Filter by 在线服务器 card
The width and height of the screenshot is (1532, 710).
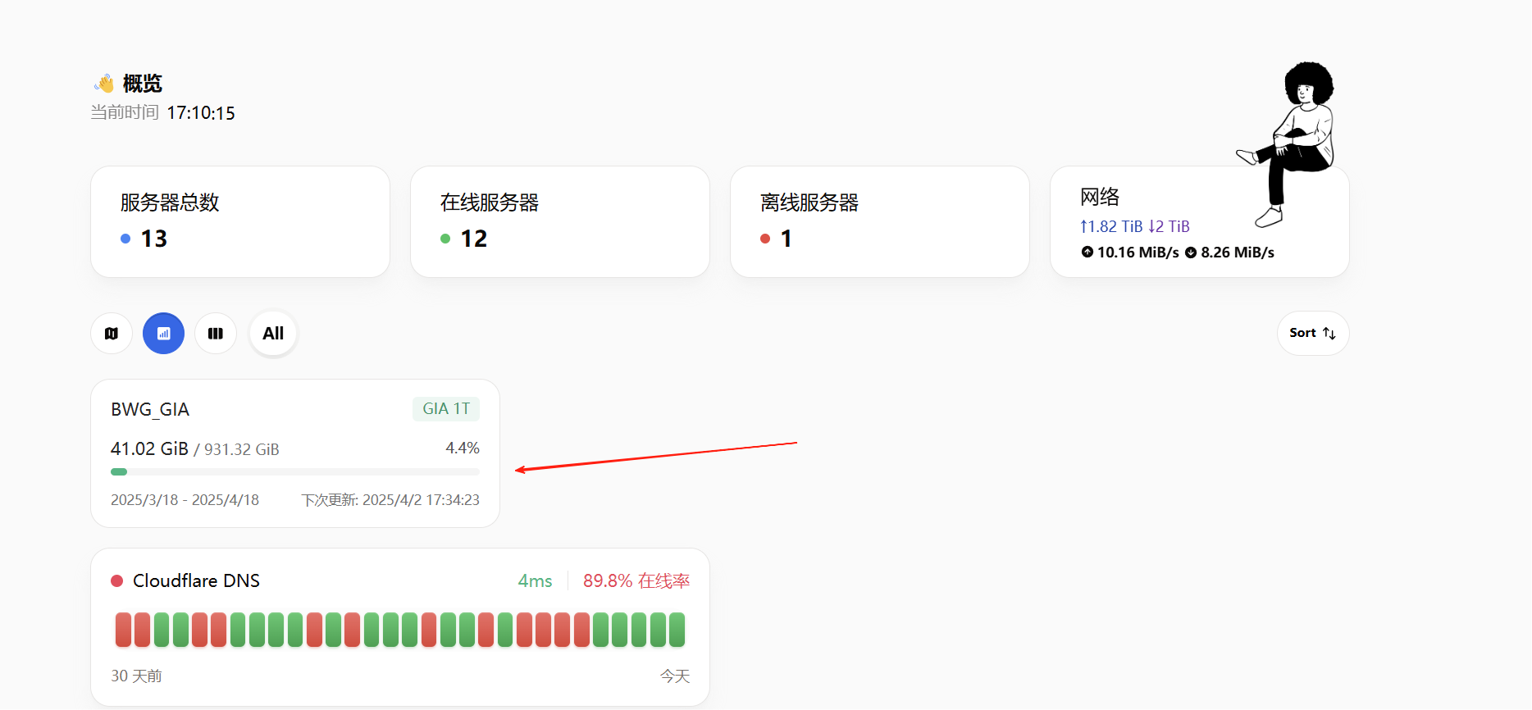560,221
